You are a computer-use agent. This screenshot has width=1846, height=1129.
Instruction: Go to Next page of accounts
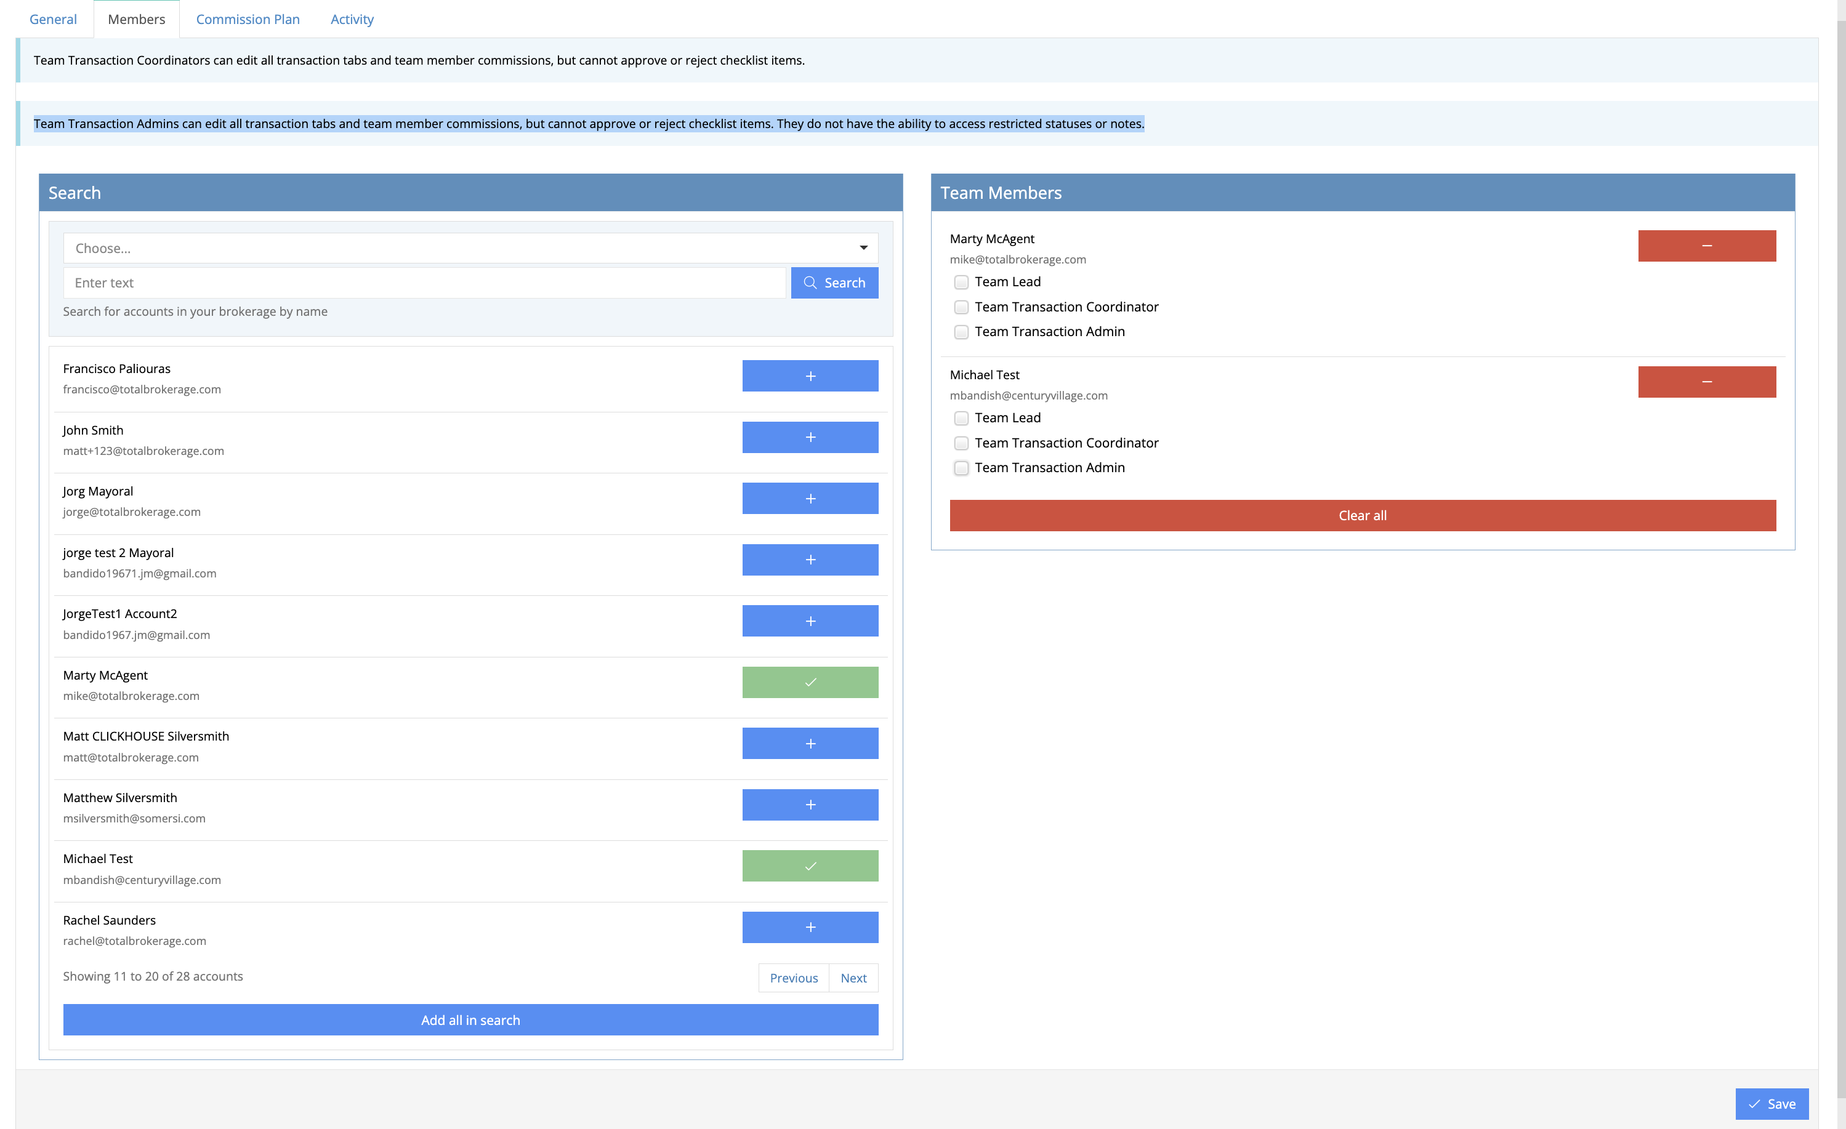point(853,978)
